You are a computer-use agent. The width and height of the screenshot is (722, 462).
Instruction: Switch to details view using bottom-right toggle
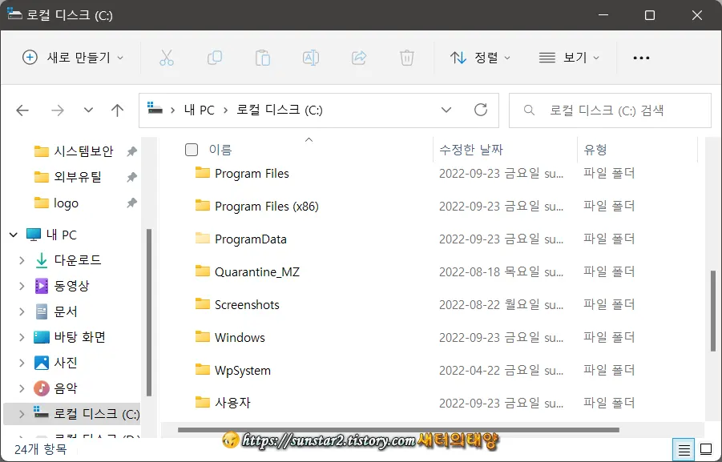[684, 450]
